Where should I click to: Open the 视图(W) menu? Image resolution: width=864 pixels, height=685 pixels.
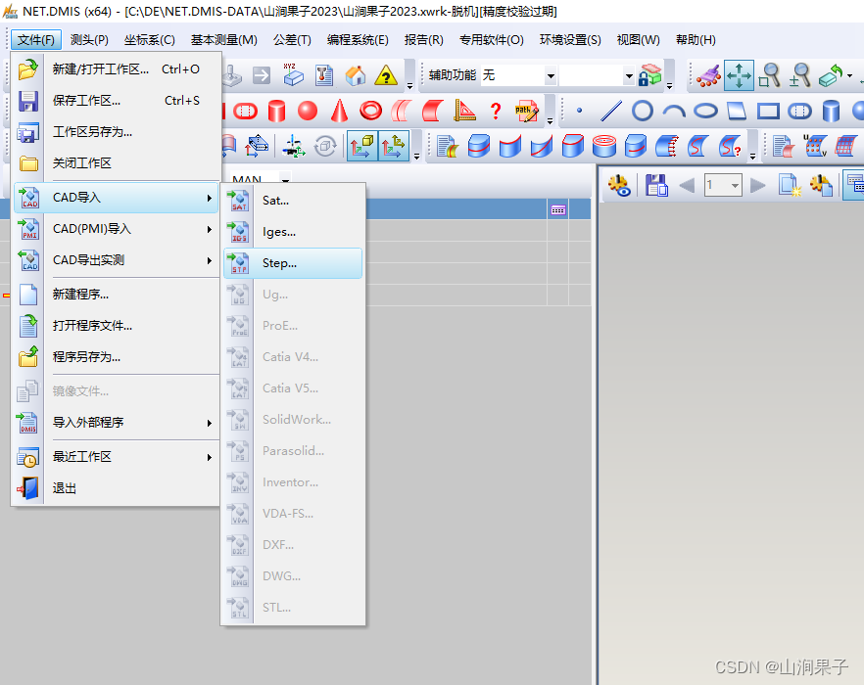coord(638,40)
